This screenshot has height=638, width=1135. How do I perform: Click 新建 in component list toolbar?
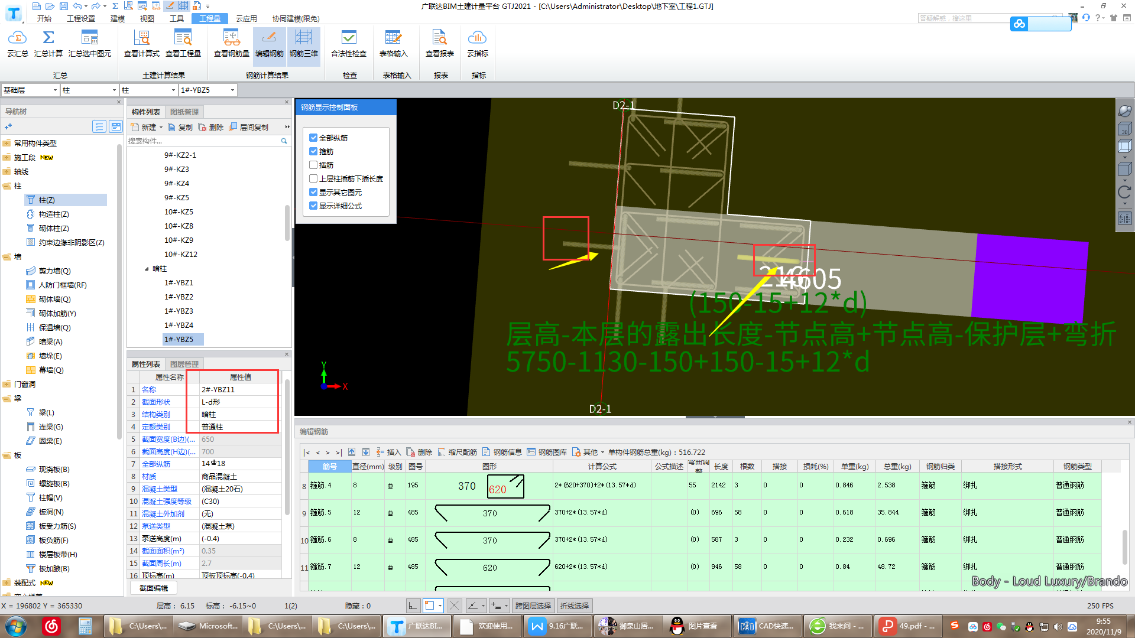pyautogui.click(x=144, y=127)
